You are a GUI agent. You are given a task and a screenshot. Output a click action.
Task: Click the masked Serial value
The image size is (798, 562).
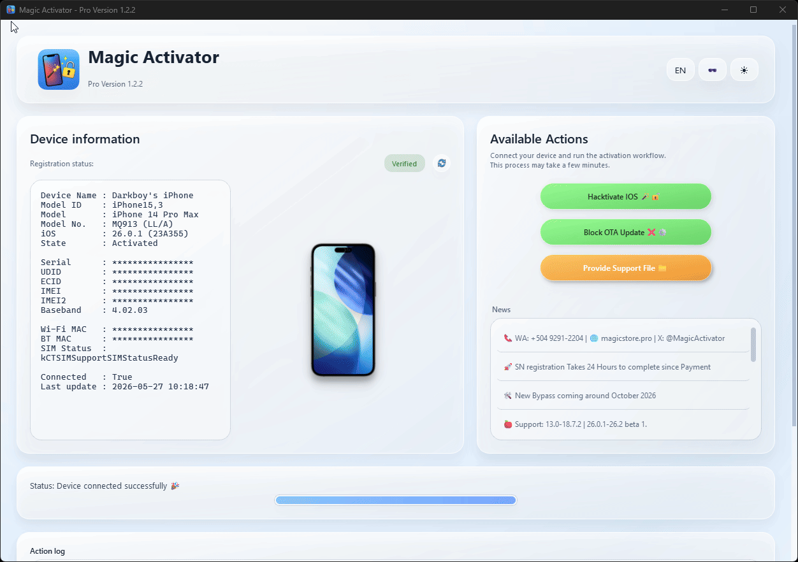coord(153,263)
